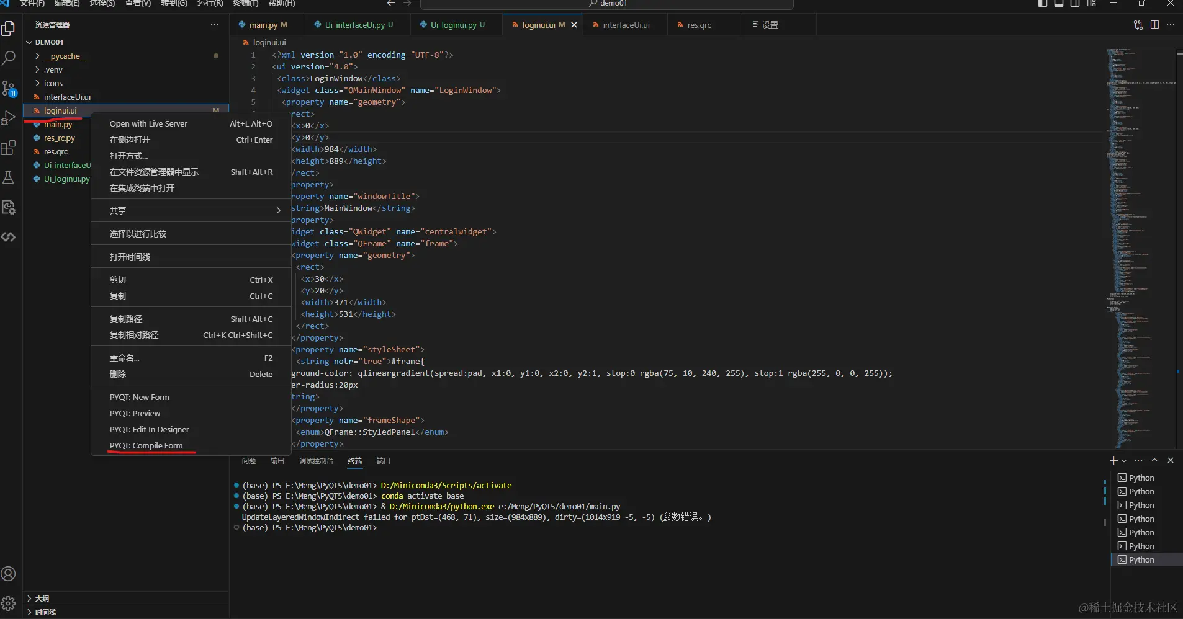
Task: Expand the icons folder
Action: pos(52,83)
